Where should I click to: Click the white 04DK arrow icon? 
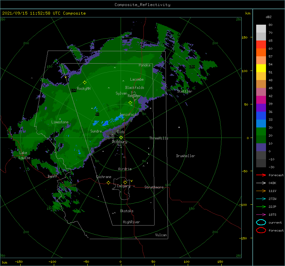[x=261, y=183]
